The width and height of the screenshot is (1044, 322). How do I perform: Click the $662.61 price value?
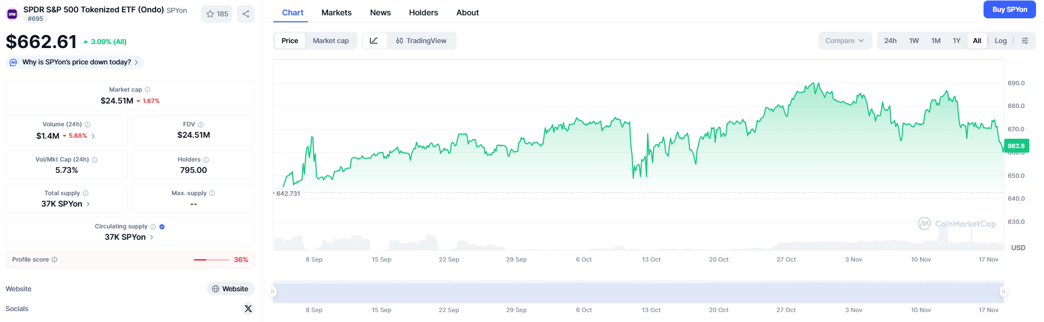click(x=41, y=42)
